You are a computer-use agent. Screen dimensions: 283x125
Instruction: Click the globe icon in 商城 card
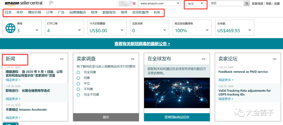[x=10, y=28]
